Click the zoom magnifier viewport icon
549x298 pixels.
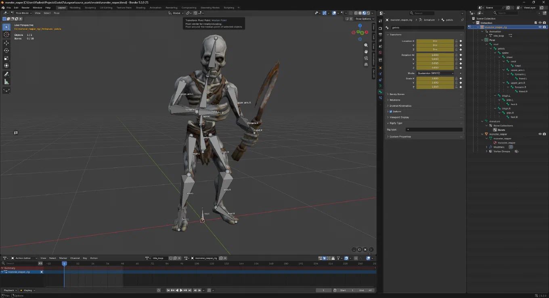[x=366, y=45]
